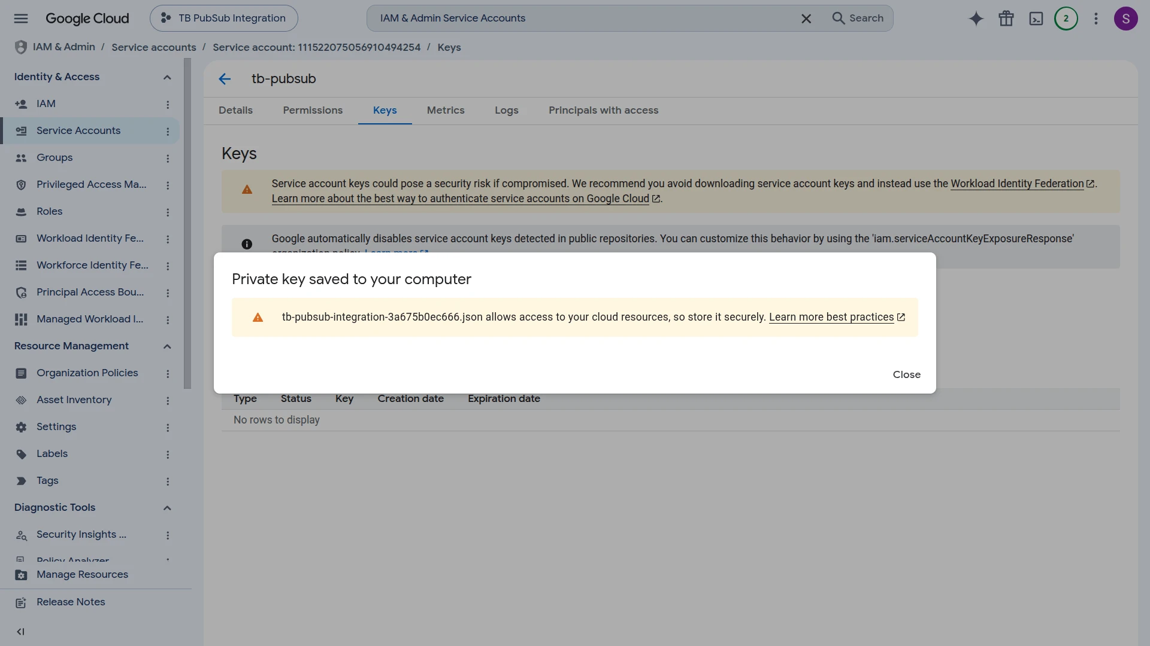Image resolution: width=1150 pixels, height=646 pixels.
Task: Click the Managed Workload Identities icon
Action: pos(21,319)
